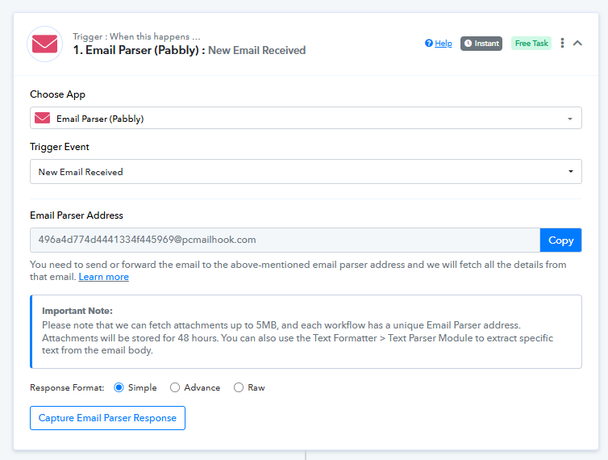Collapse the trigger step with chevron
The height and width of the screenshot is (460, 608).
tap(577, 44)
